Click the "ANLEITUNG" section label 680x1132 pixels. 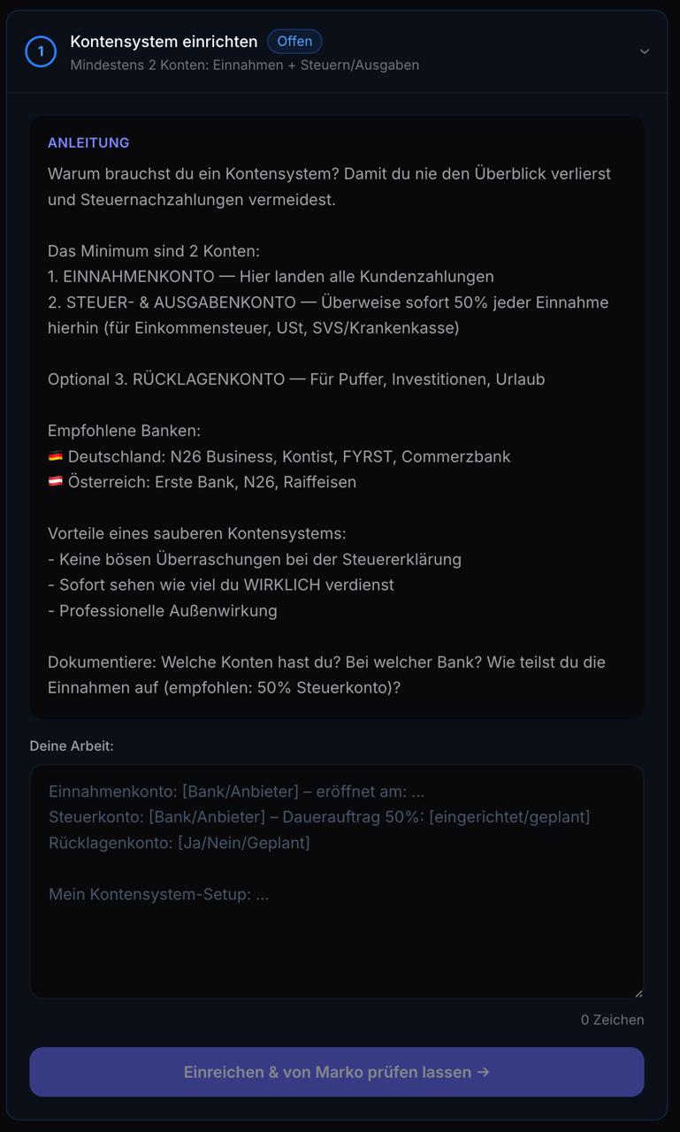click(88, 142)
